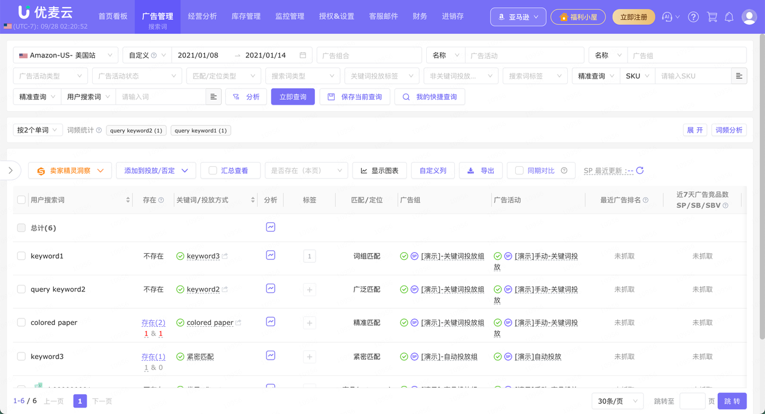
Task: Open the external link icon next to colored paper targeting
Action: pos(238,323)
